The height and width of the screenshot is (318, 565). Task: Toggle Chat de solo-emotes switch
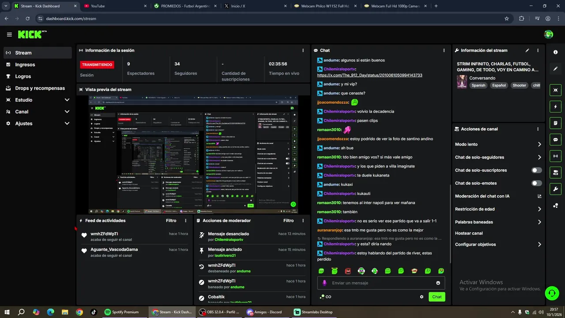[537, 183]
